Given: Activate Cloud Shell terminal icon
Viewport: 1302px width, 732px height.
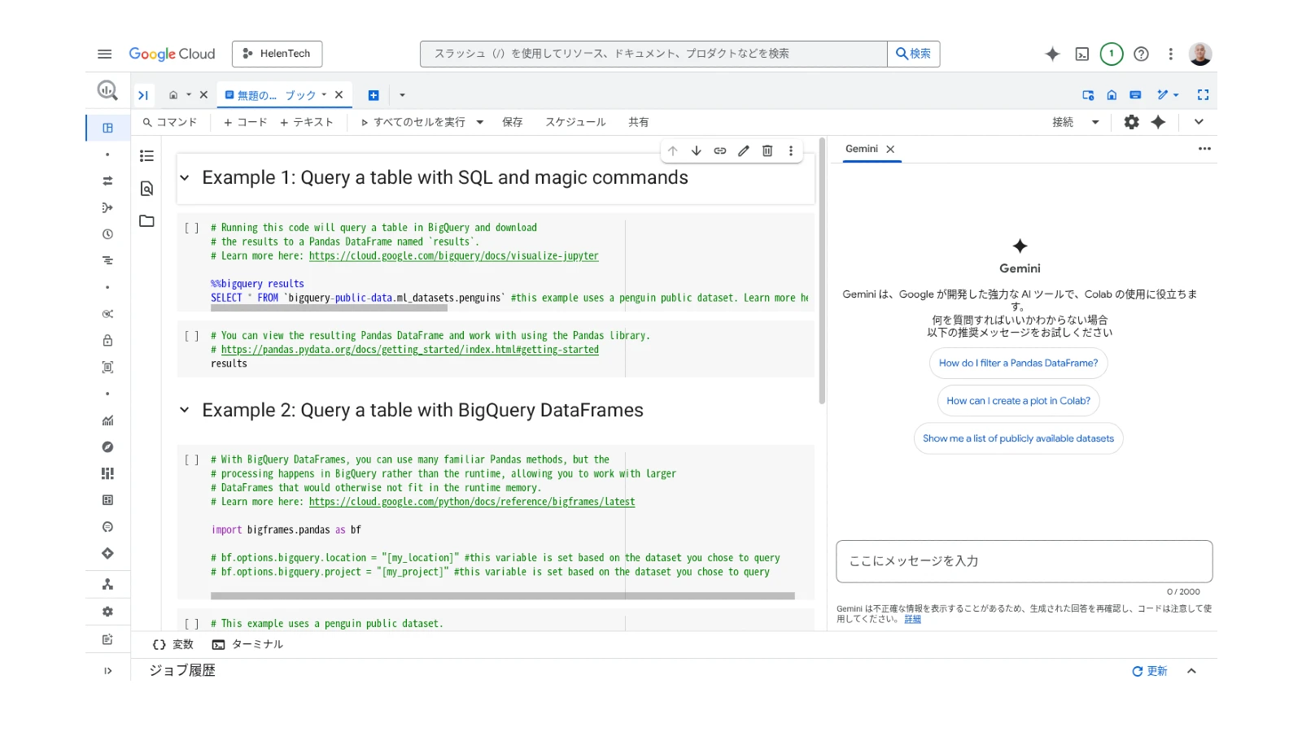Looking at the screenshot, I should tap(1082, 54).
